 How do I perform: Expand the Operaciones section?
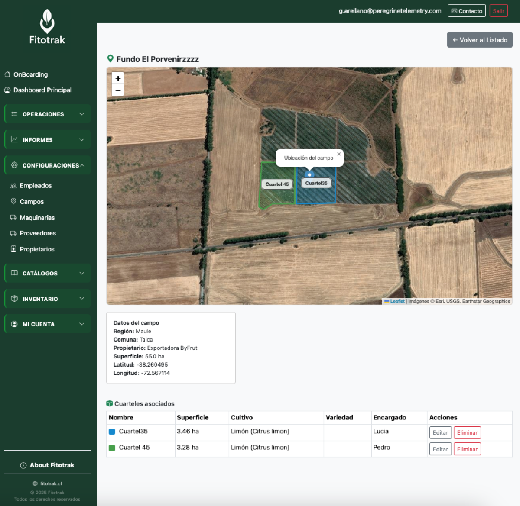tap(47, 114)
